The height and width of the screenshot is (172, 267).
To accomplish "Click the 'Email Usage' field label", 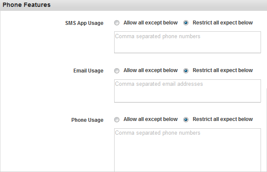I will pyautogui.click(x=88, y=71).
